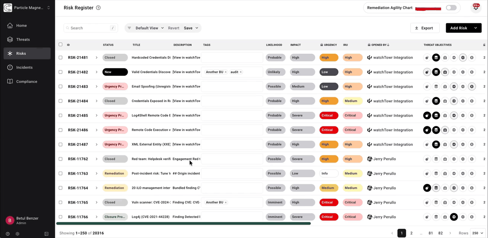Click the coin threat objective for RSK-21486
The image size is (488, 238).
click(472, 130)
